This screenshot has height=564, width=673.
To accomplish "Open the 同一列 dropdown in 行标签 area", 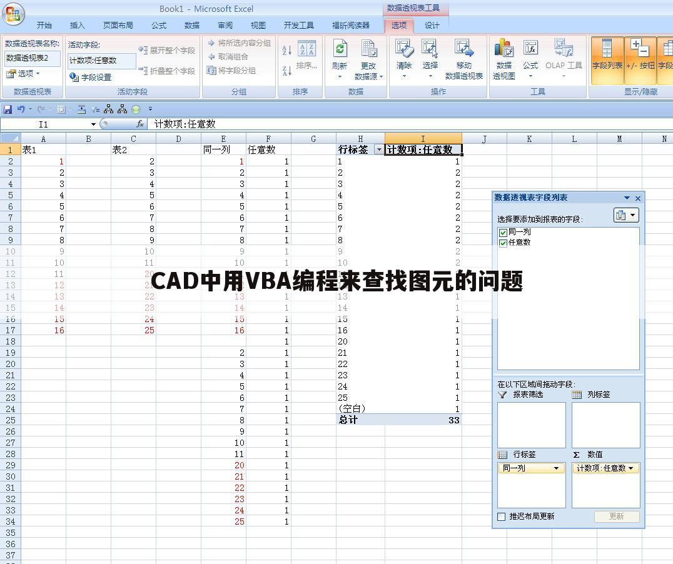I will (x=557, y=468).
